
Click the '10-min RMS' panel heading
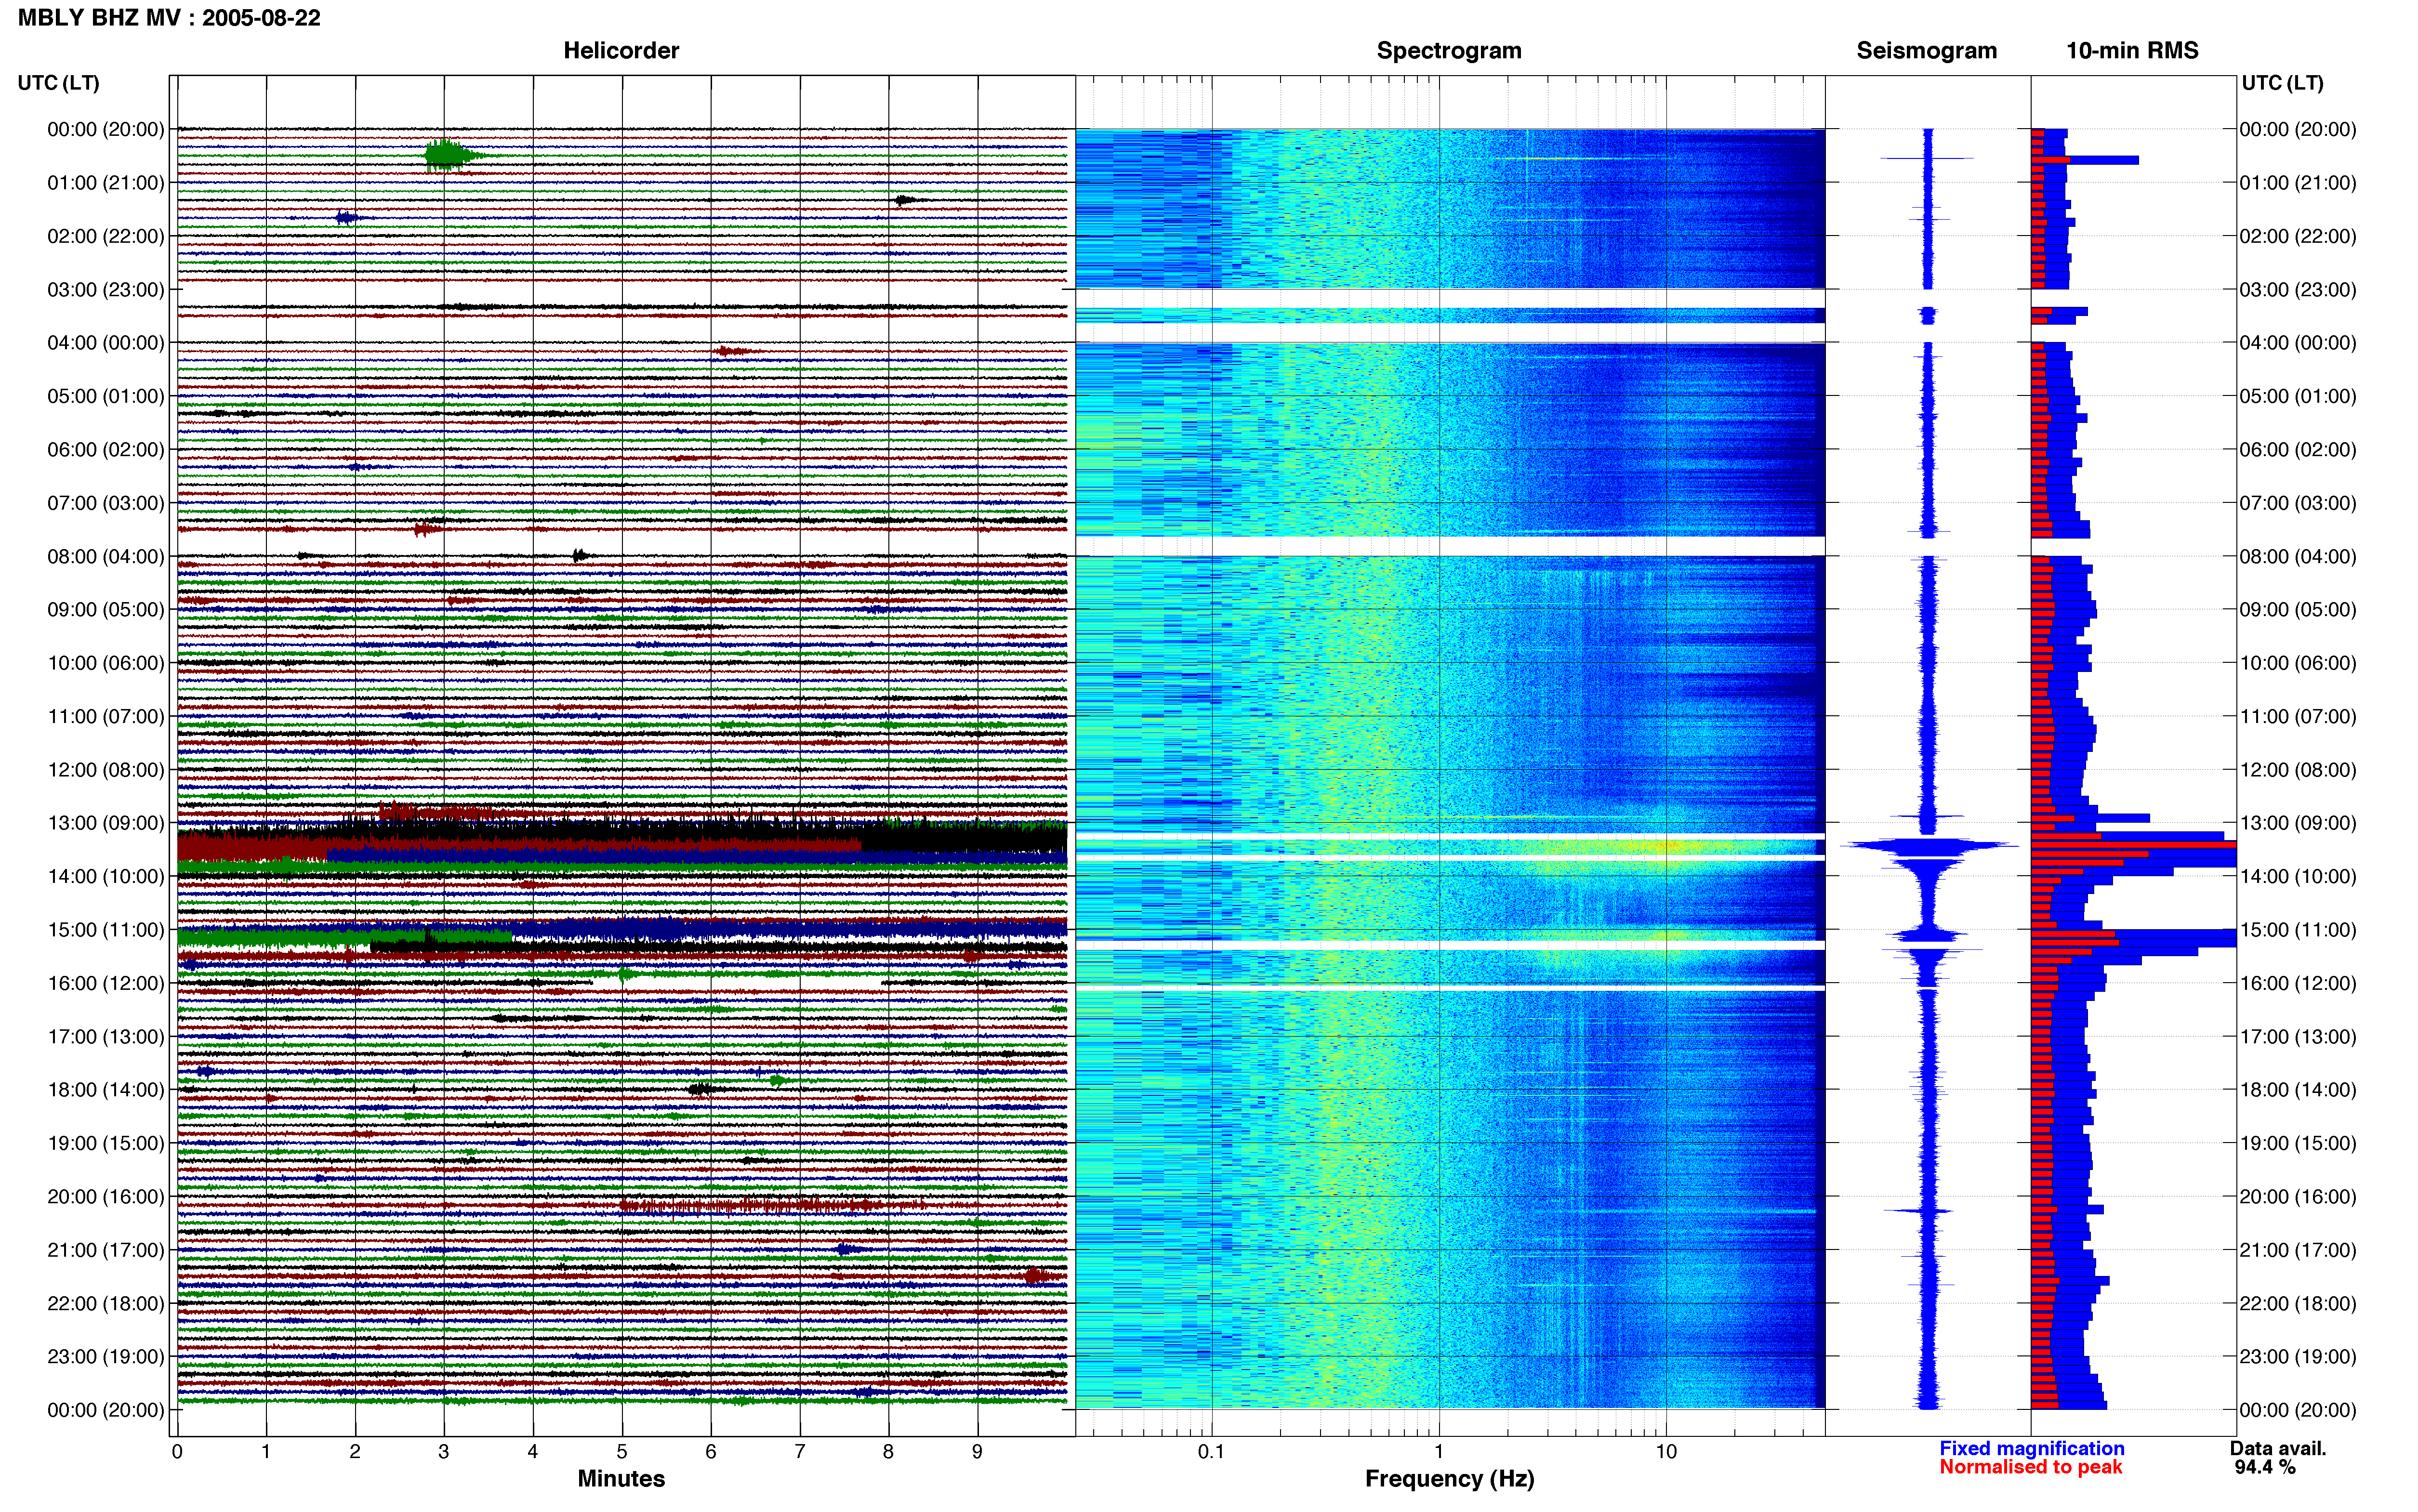(2132, 50)
